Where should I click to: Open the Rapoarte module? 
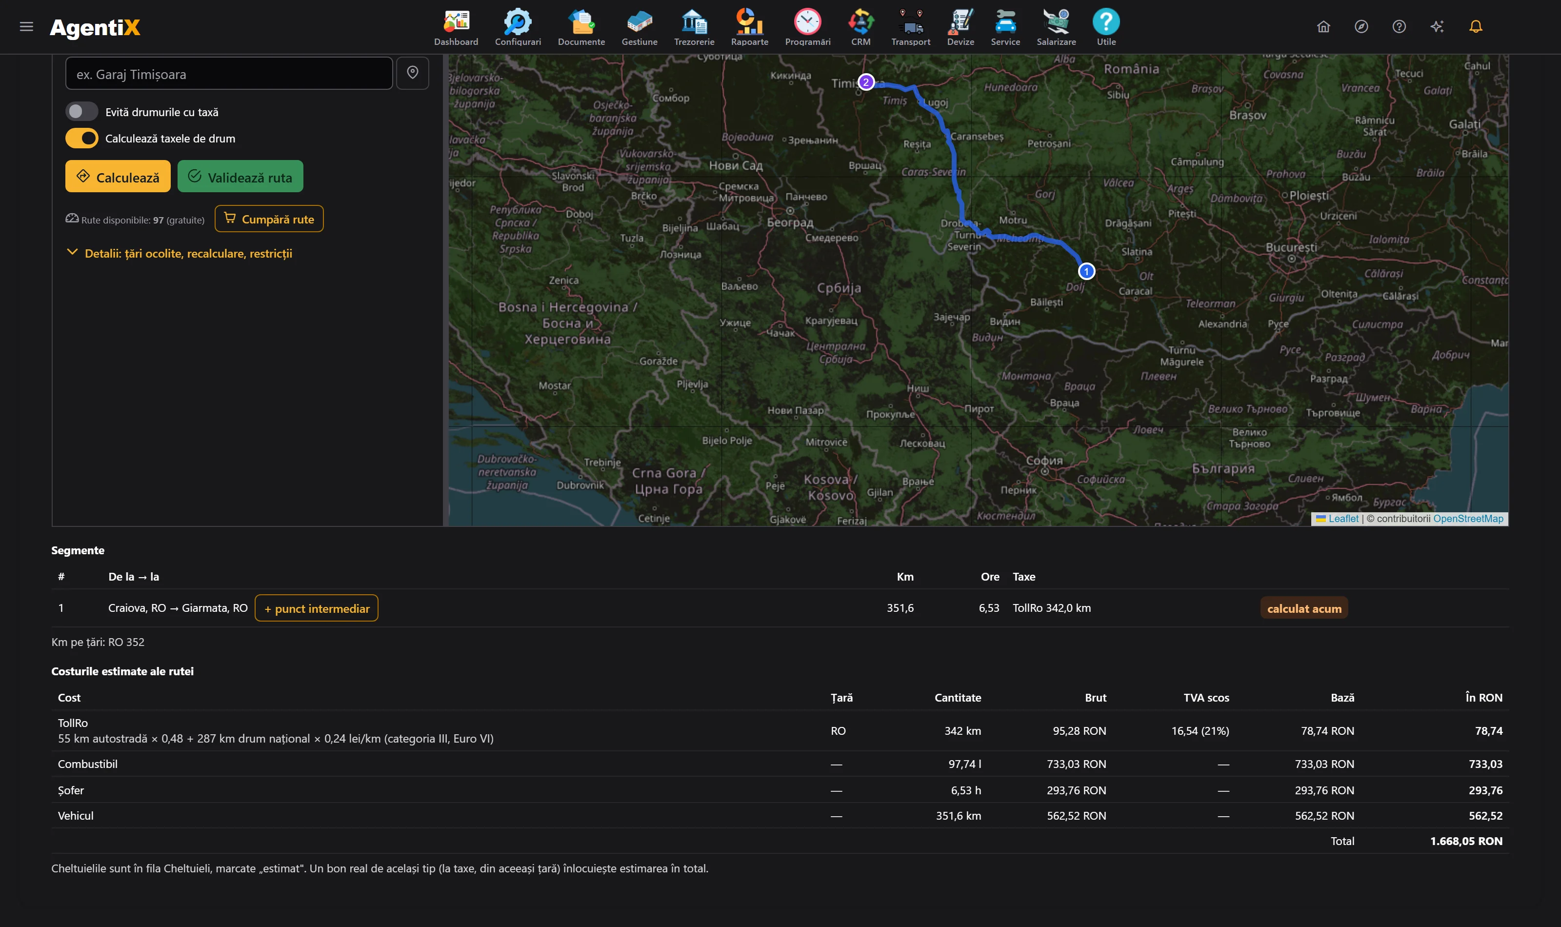749,27
